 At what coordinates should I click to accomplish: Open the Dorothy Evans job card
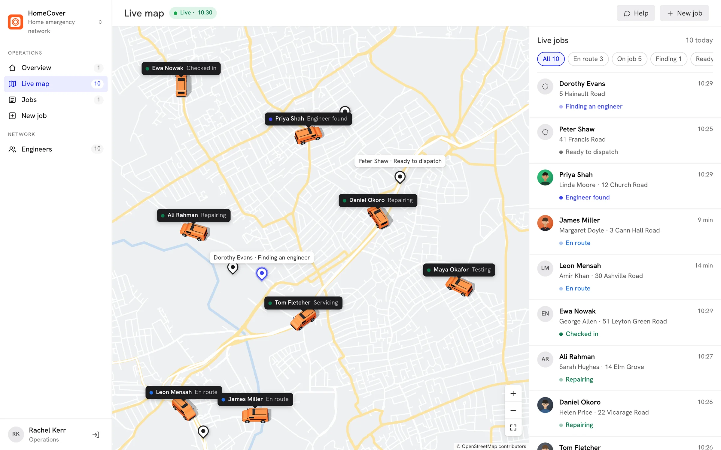point(625,95)
